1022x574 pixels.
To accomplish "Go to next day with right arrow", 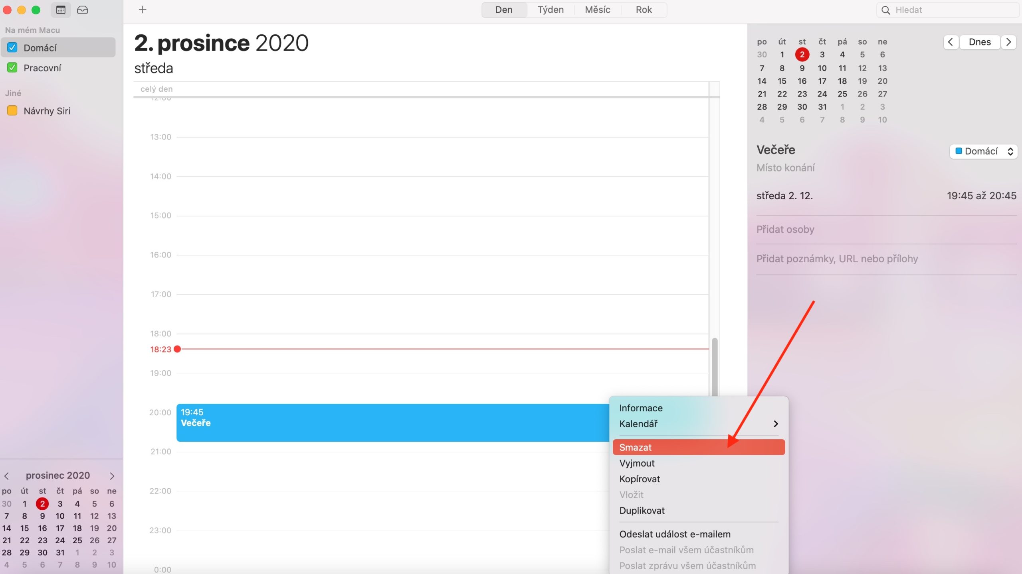I will [x=1008, y=42].
